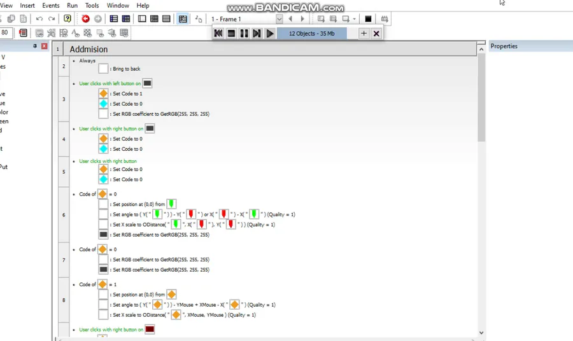Open the Events menu

(x=51, y=6)
